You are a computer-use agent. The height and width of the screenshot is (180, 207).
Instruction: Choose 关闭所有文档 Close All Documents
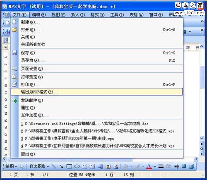(97, 44)
